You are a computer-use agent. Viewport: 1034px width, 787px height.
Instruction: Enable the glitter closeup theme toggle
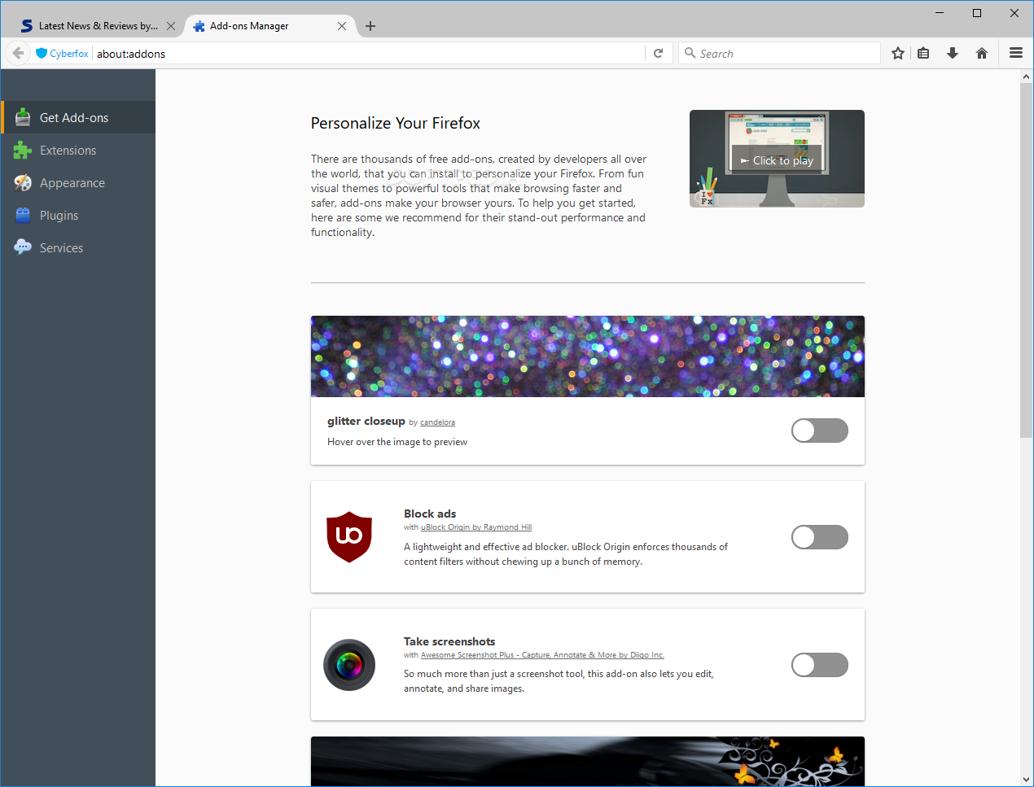click(x=820, y=431)
